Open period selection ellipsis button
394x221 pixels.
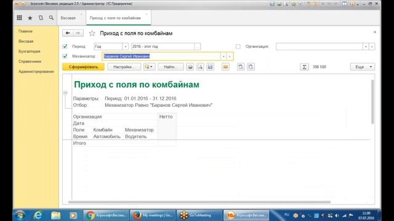point(198,47)
